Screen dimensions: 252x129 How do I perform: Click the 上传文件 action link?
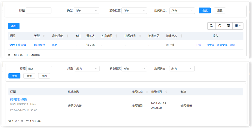pyautogui.click(x=209, y=45)
